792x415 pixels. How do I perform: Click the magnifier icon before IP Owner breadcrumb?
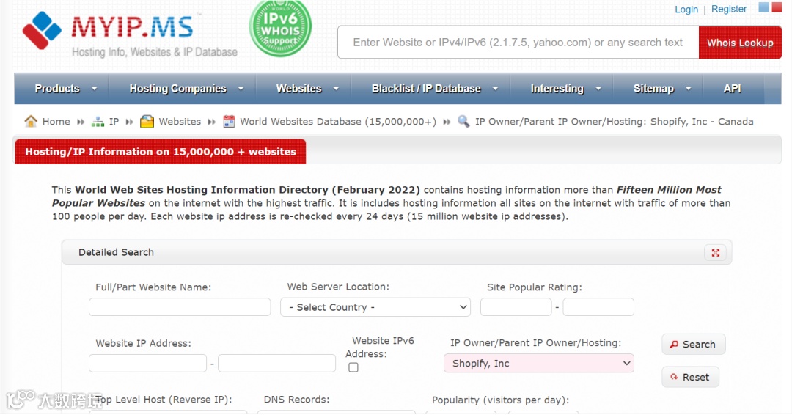[x=463, y=121]
